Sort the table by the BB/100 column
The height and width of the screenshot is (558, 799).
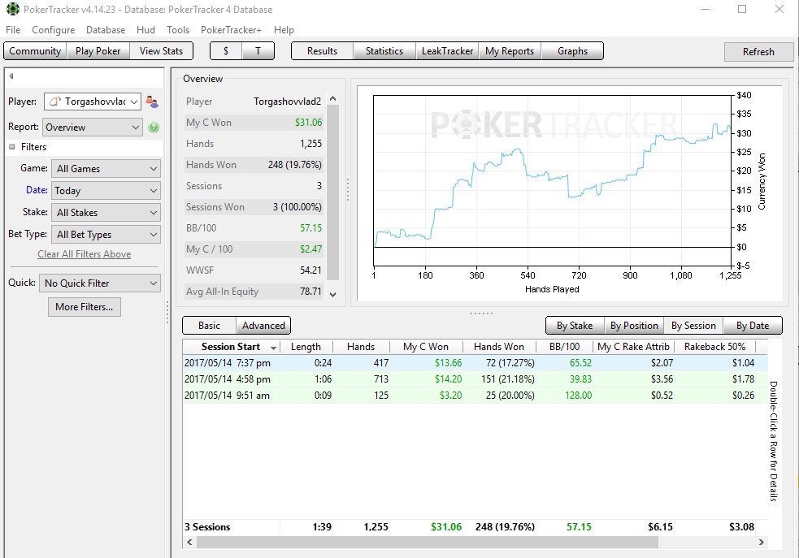[x=565, y=347]
